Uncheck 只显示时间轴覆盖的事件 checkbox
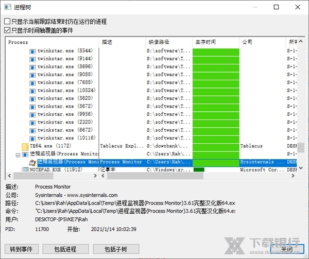Image resolution: width=309 pixels, height=259 pixels. click(x=7, y=30)
